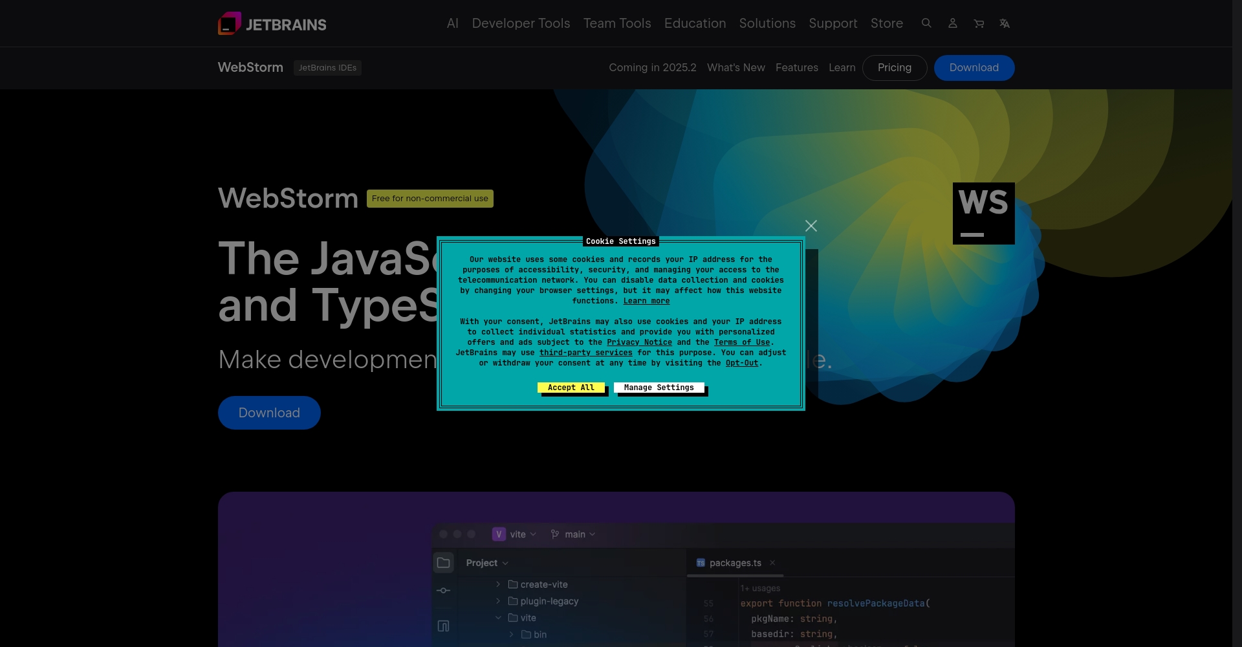Open the third-party services link
The image size is (1242, 647).
pyautogui.click(x=586, y=353)
